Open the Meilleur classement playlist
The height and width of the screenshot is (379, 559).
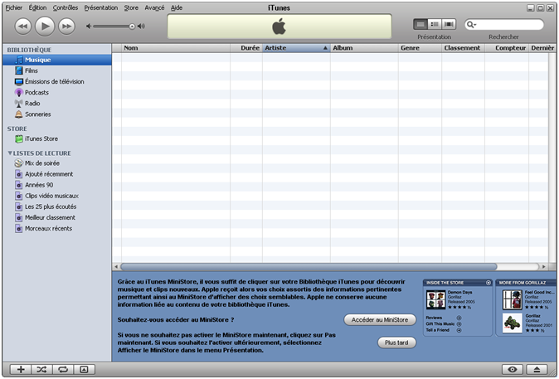coord(57,217)
